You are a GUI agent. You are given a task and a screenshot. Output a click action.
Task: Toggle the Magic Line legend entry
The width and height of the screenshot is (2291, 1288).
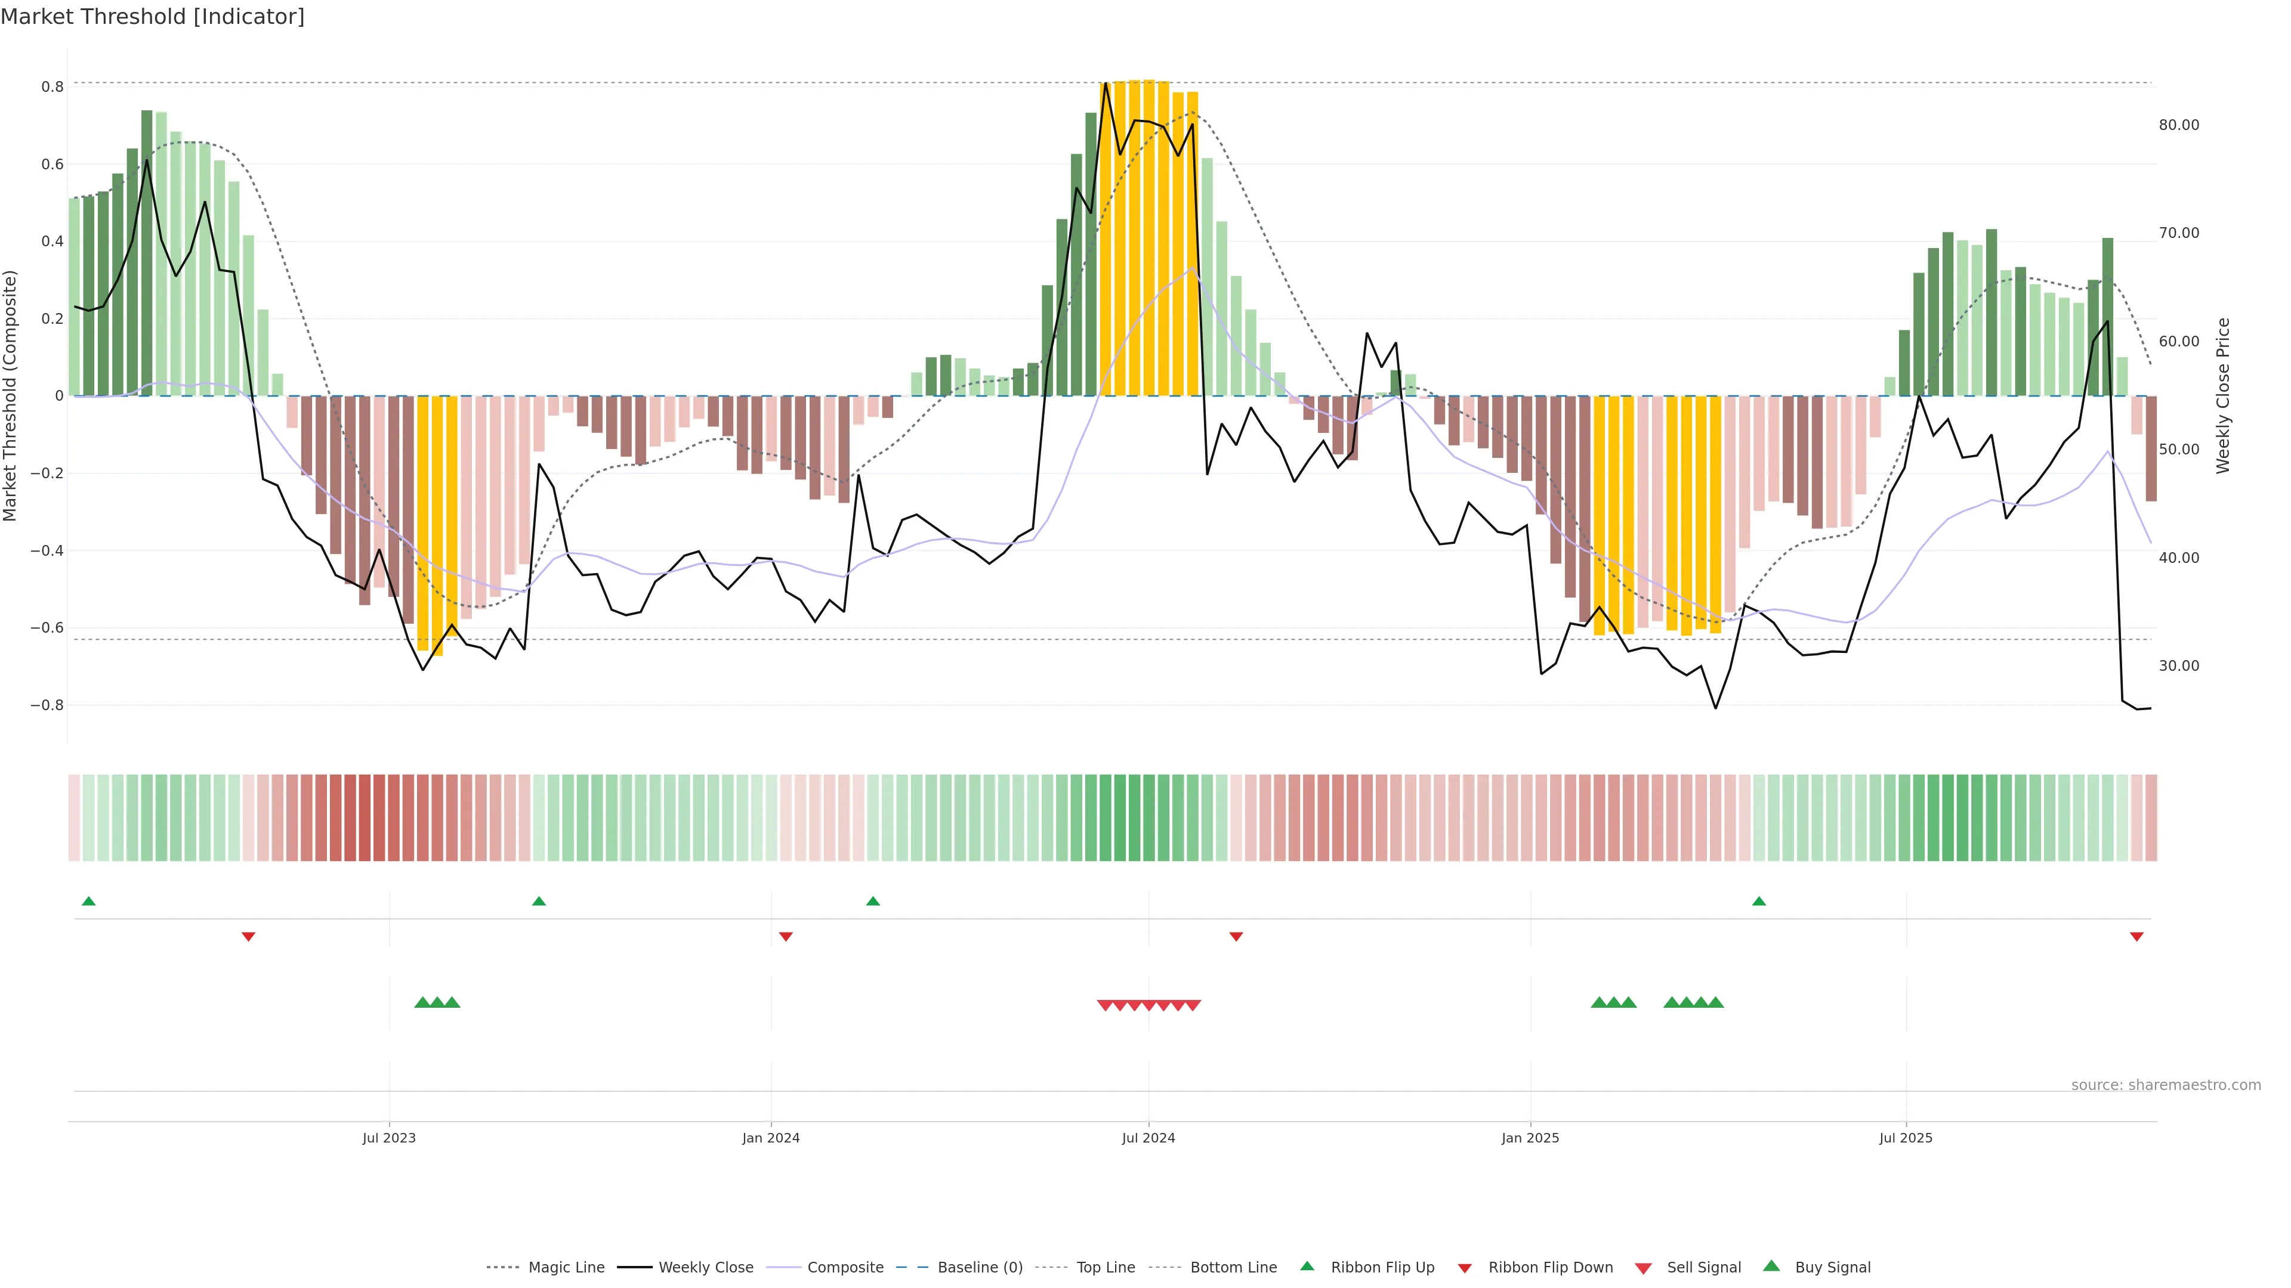pos(566,1268)
